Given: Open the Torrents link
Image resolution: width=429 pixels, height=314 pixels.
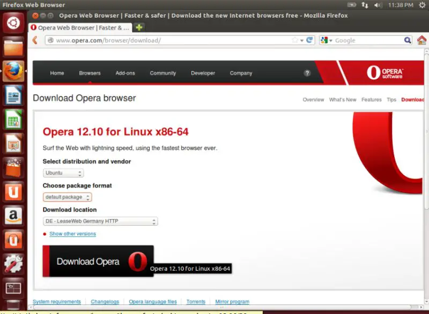Looking at the screenshot, I should click(196, 302).
